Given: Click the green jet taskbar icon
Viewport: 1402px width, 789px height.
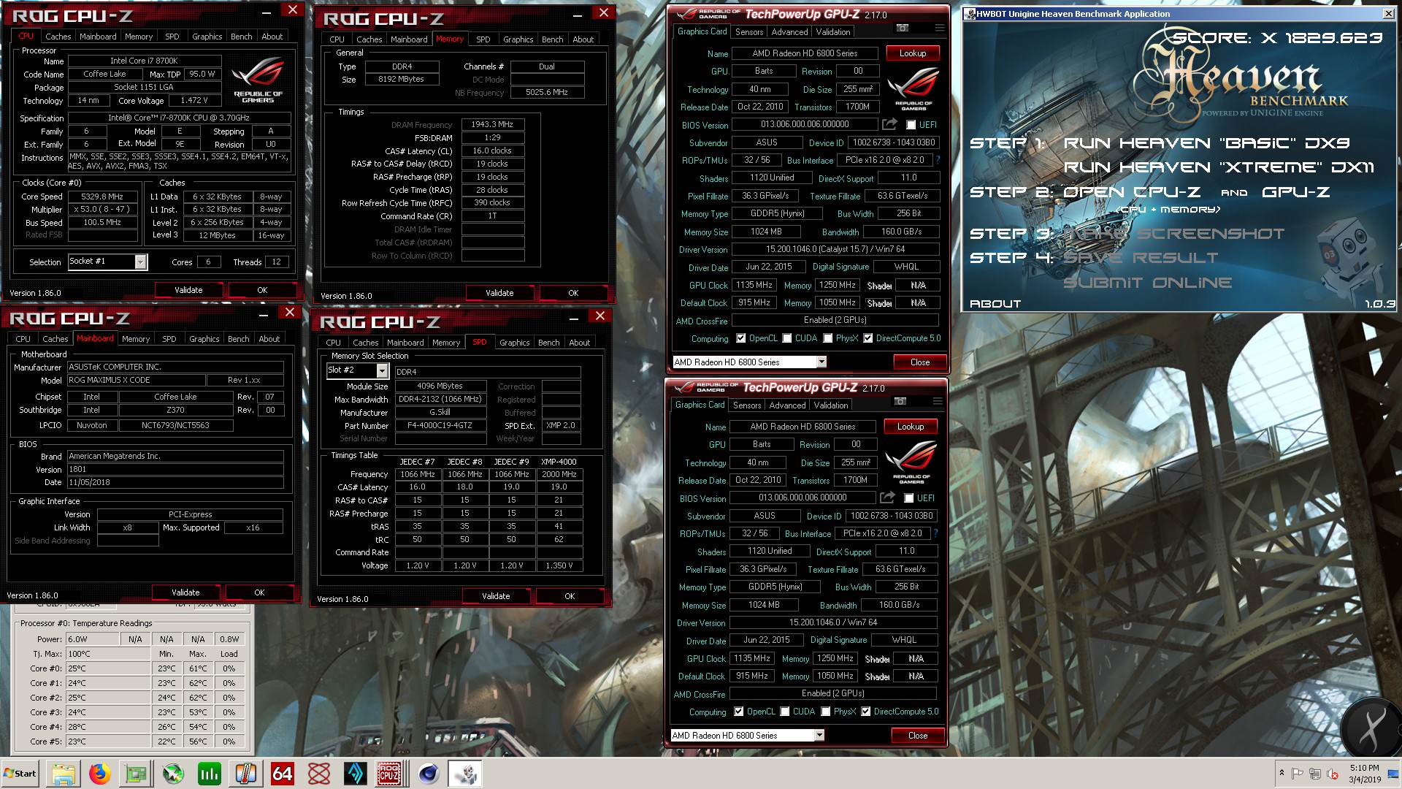Looking at the screenshot, I should [173, 774].
